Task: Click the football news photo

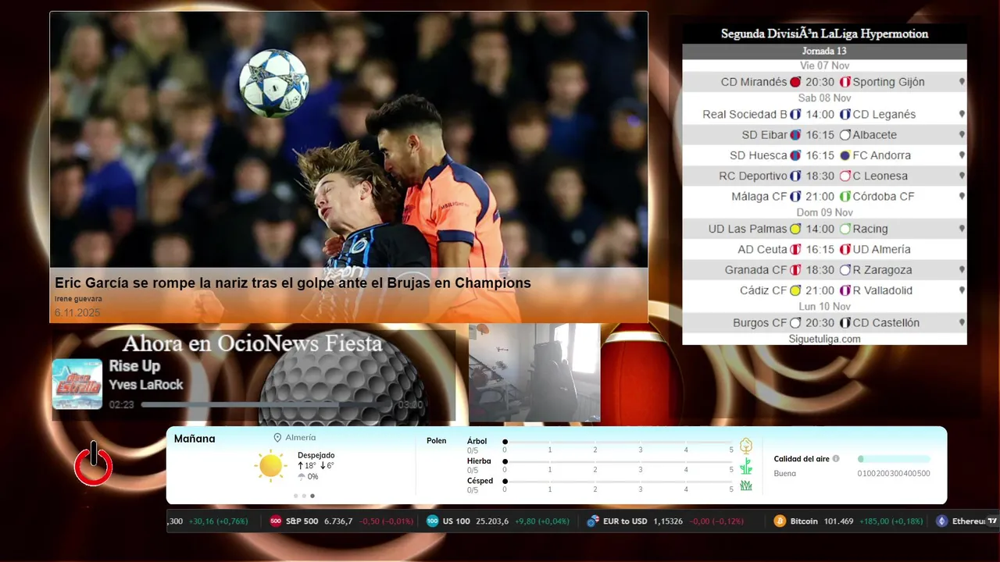Action: [x=348, y=140]
